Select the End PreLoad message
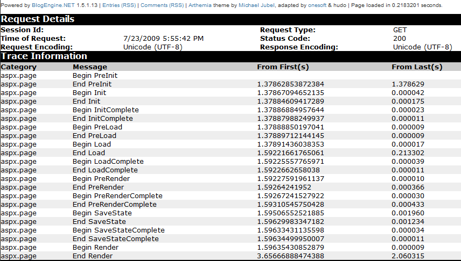This screenshot has width=461, height=261. (94, 136)
